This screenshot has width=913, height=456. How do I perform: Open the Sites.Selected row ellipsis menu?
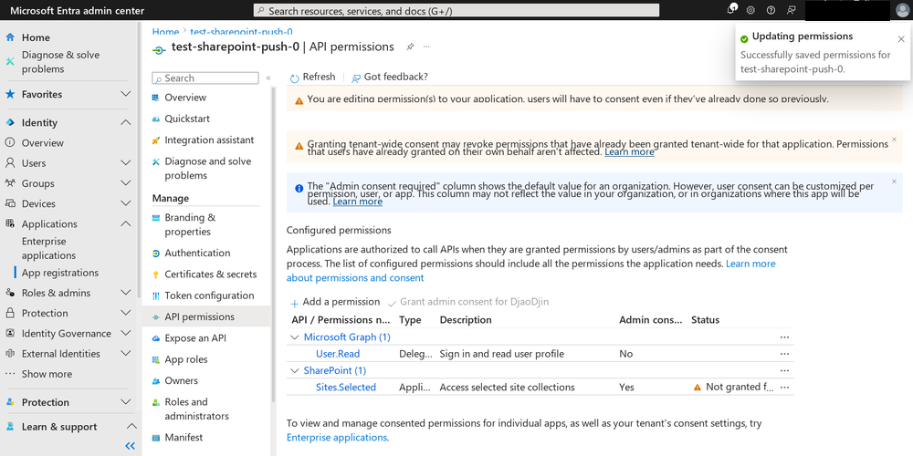pyautogui.click(x=784, y=388)
